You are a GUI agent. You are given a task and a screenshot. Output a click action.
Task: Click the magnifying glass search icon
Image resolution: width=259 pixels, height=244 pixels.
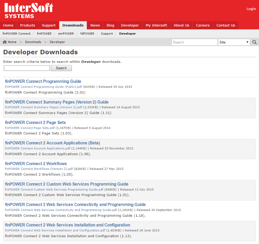[x=254, y=42]
